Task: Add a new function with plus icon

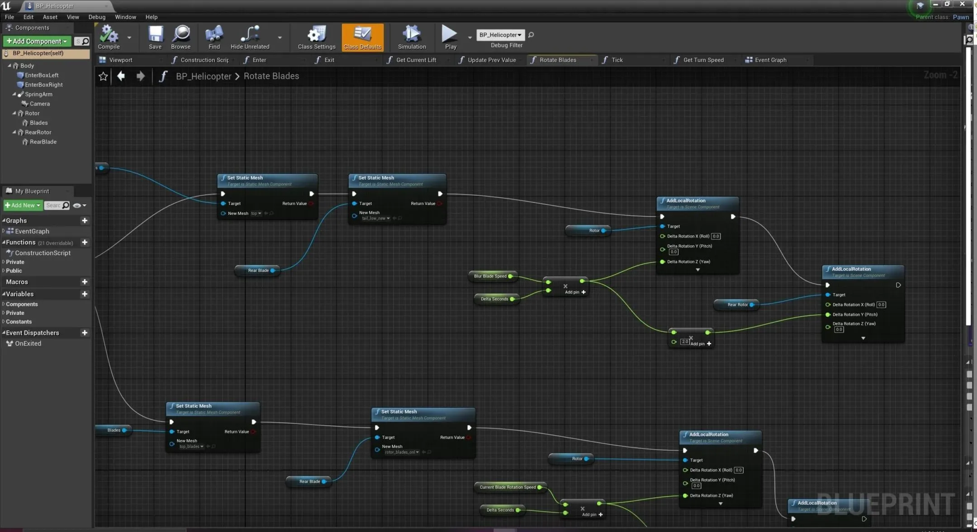Action: 85,242
